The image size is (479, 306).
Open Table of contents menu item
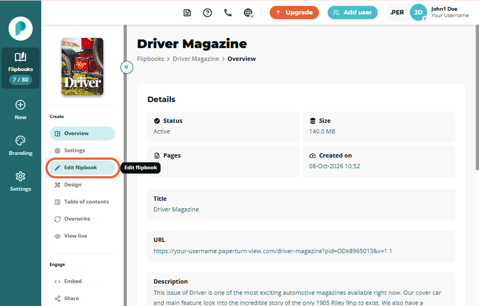pos(82,202)
